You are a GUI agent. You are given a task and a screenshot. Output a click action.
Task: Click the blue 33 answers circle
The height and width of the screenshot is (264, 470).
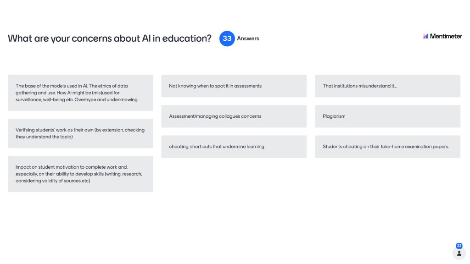(227, 38)
